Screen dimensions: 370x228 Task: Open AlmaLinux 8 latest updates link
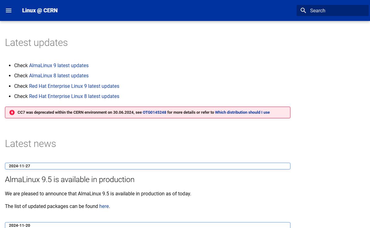(59, 75)
